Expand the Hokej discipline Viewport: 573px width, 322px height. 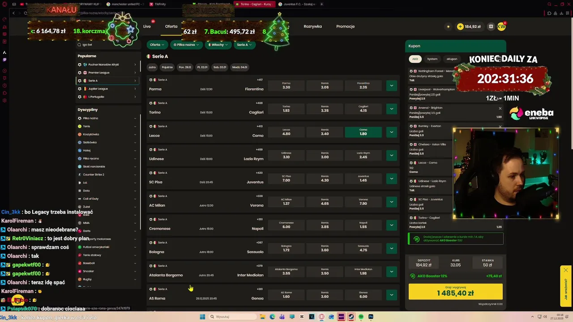(x=107, y=150)
